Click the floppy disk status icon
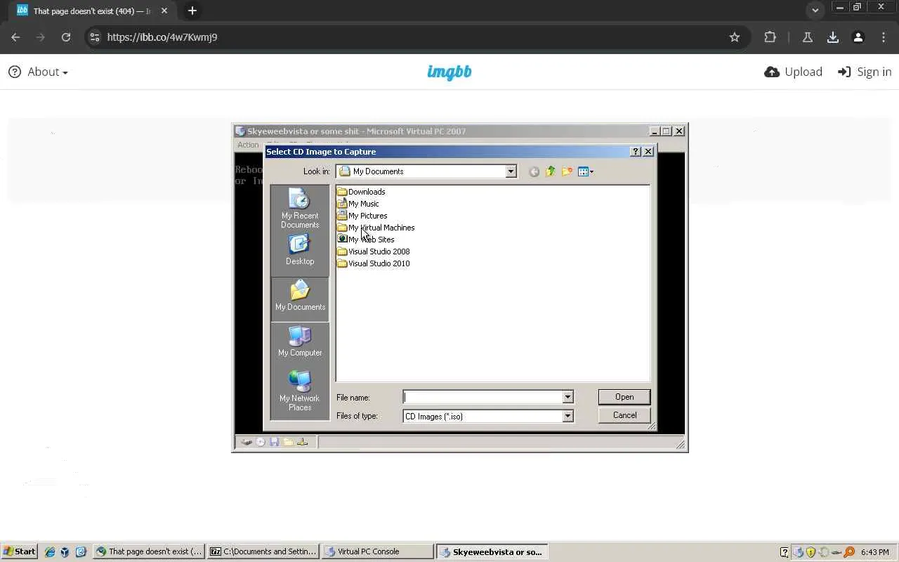899x562 pixels. point(274,442)
